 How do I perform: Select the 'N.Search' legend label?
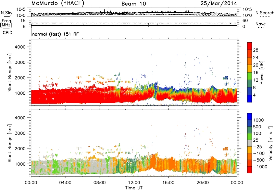coord(265,13)
